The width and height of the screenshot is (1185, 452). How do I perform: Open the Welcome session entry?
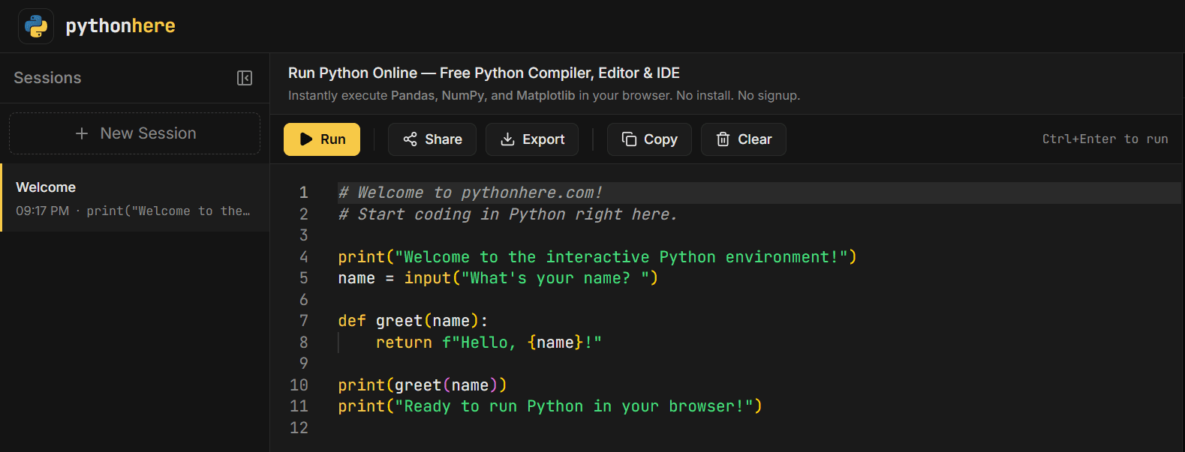135,198
